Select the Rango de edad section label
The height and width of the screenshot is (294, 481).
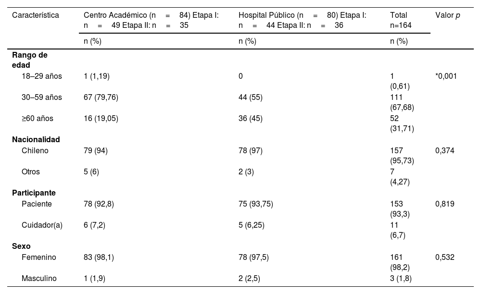click(x=30, y=60)
